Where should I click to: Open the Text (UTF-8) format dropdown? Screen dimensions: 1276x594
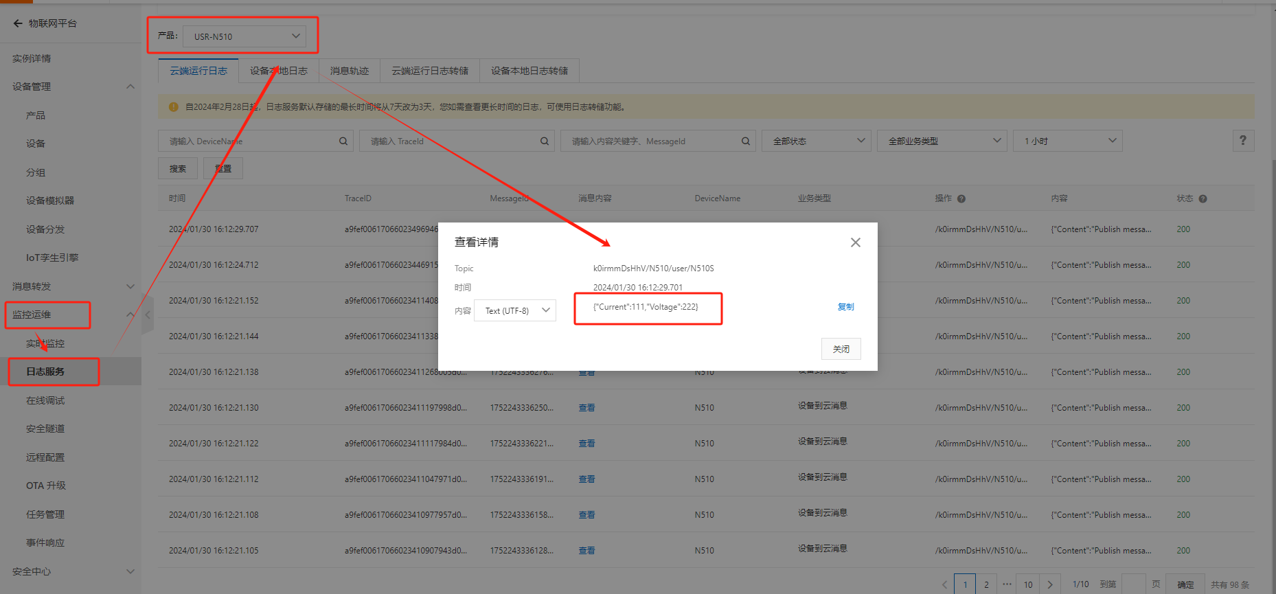(x=515, y=310)
